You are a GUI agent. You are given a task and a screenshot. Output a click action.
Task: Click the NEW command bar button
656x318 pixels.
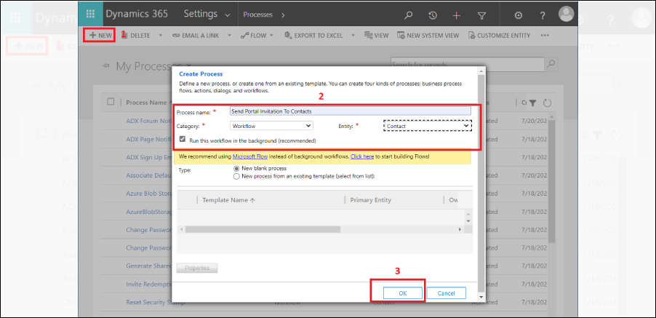click(x=100, y=35)
